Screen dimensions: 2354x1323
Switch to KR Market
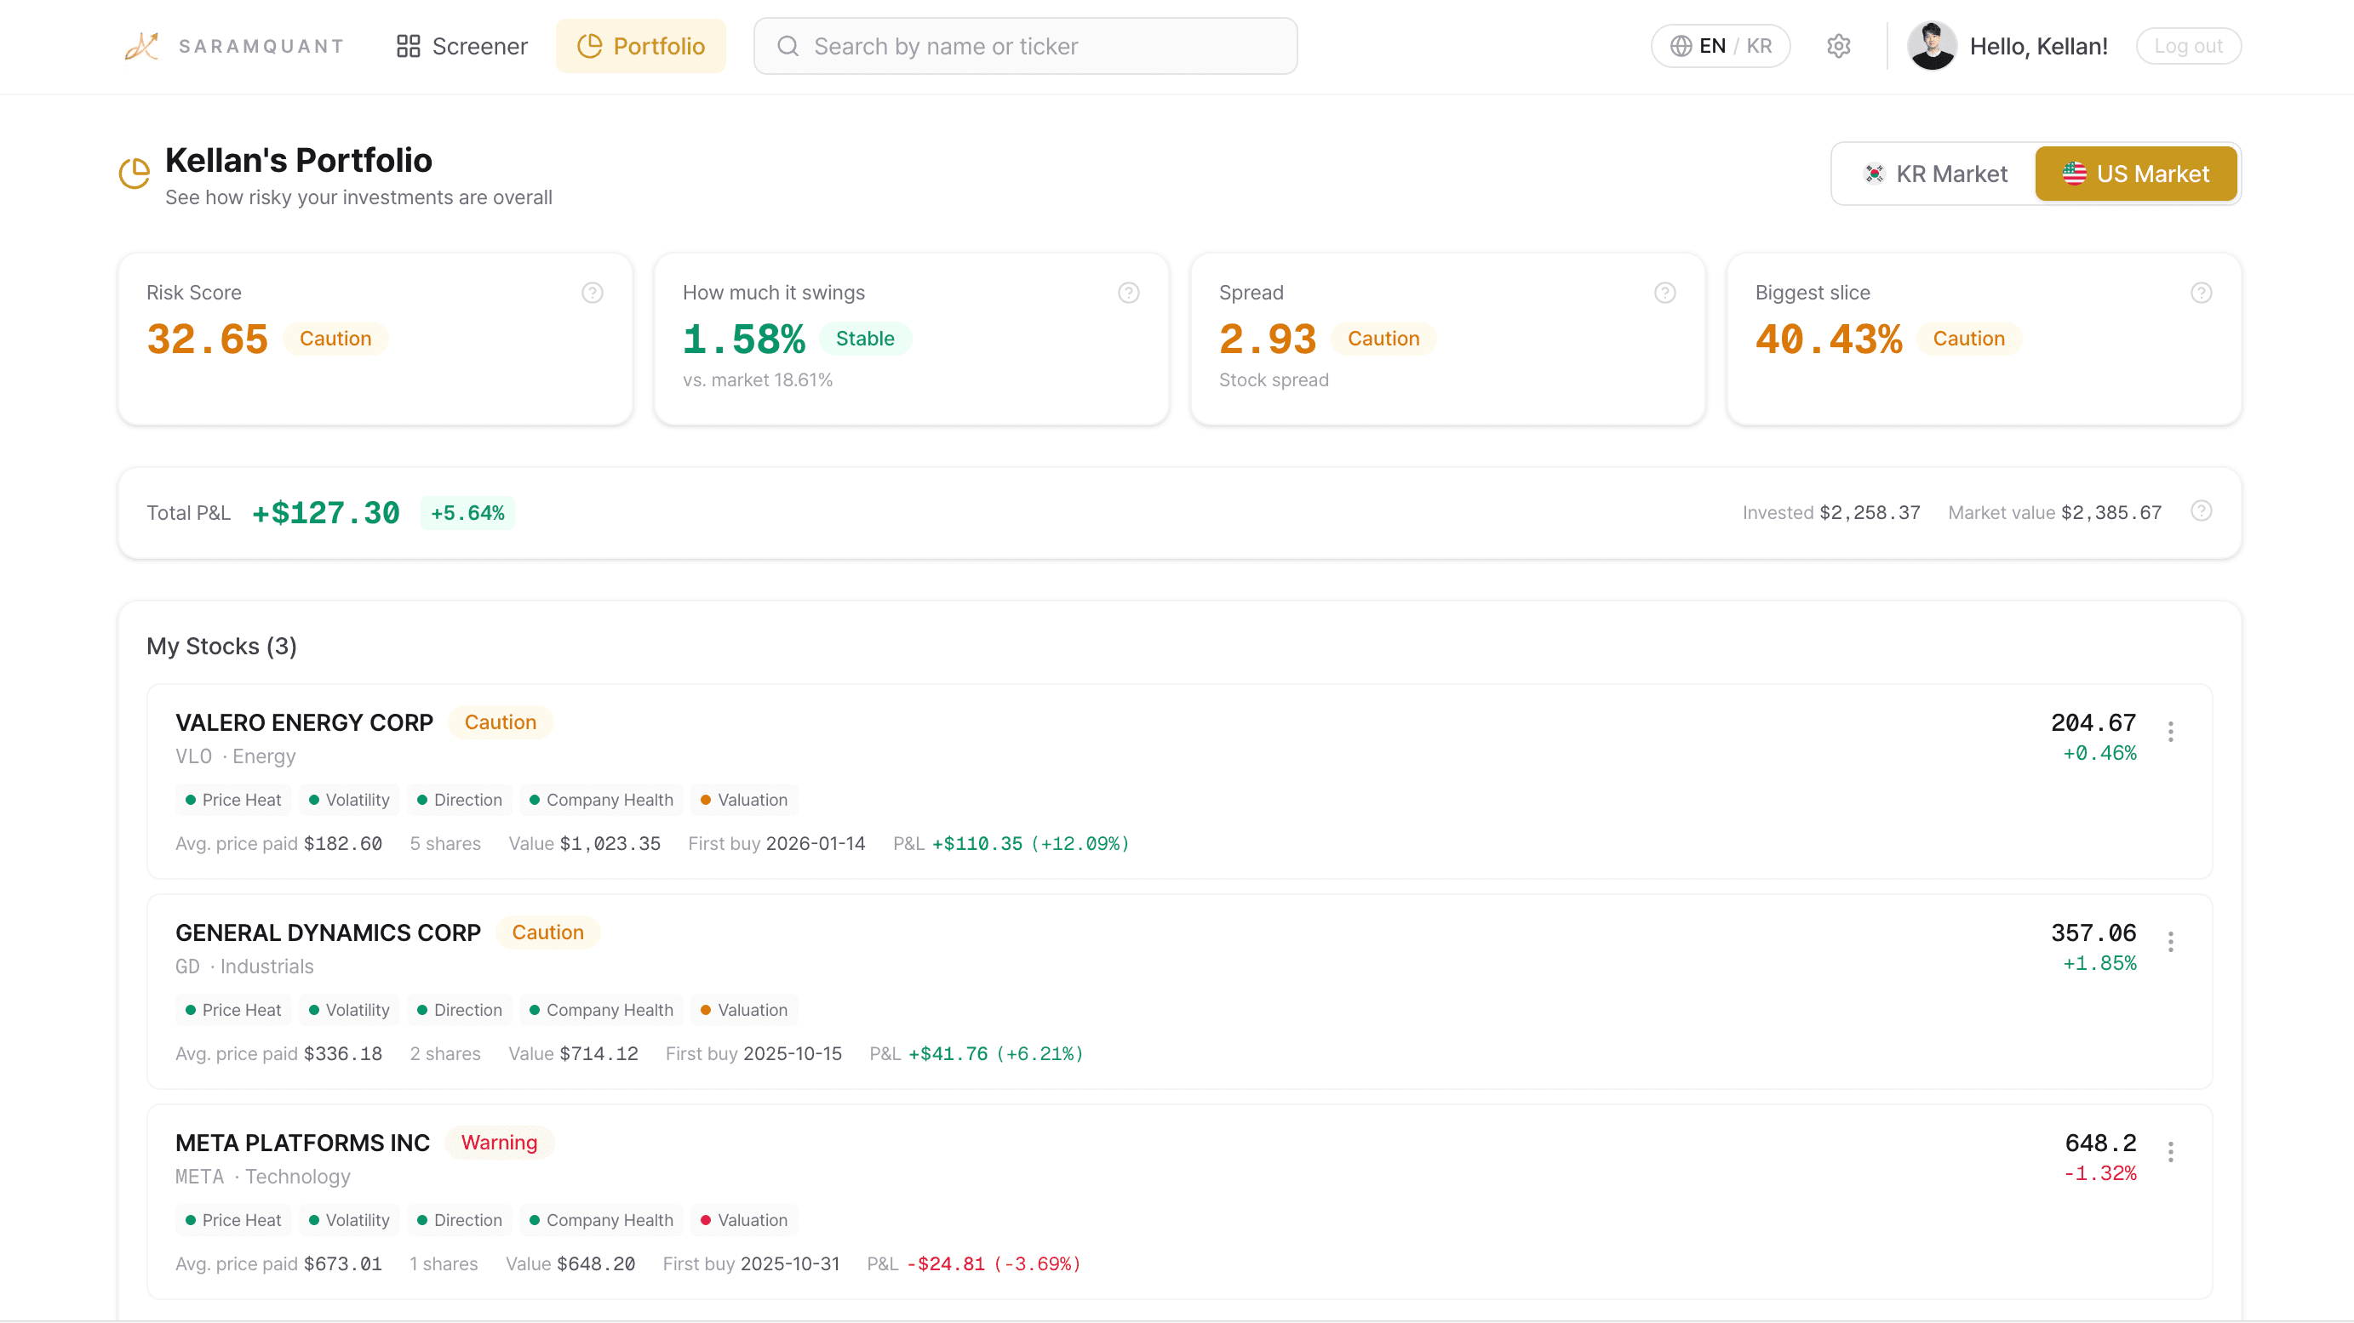click(1934, 174)
